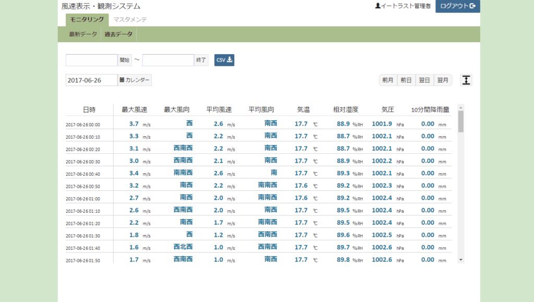534x302 pixels.
Task: Click the 2017-06-26 date field
Action: click(x=92, y=80)
